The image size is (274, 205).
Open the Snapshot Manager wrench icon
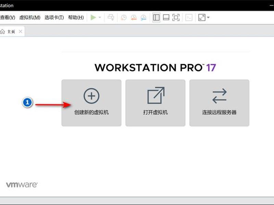[144, 17]
